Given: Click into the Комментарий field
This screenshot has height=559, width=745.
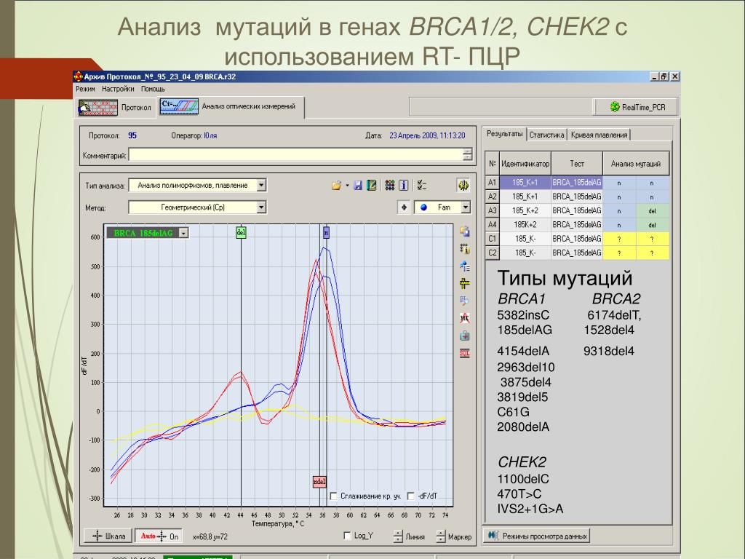Looking at the screenshot, I should (x=295, y=155).
